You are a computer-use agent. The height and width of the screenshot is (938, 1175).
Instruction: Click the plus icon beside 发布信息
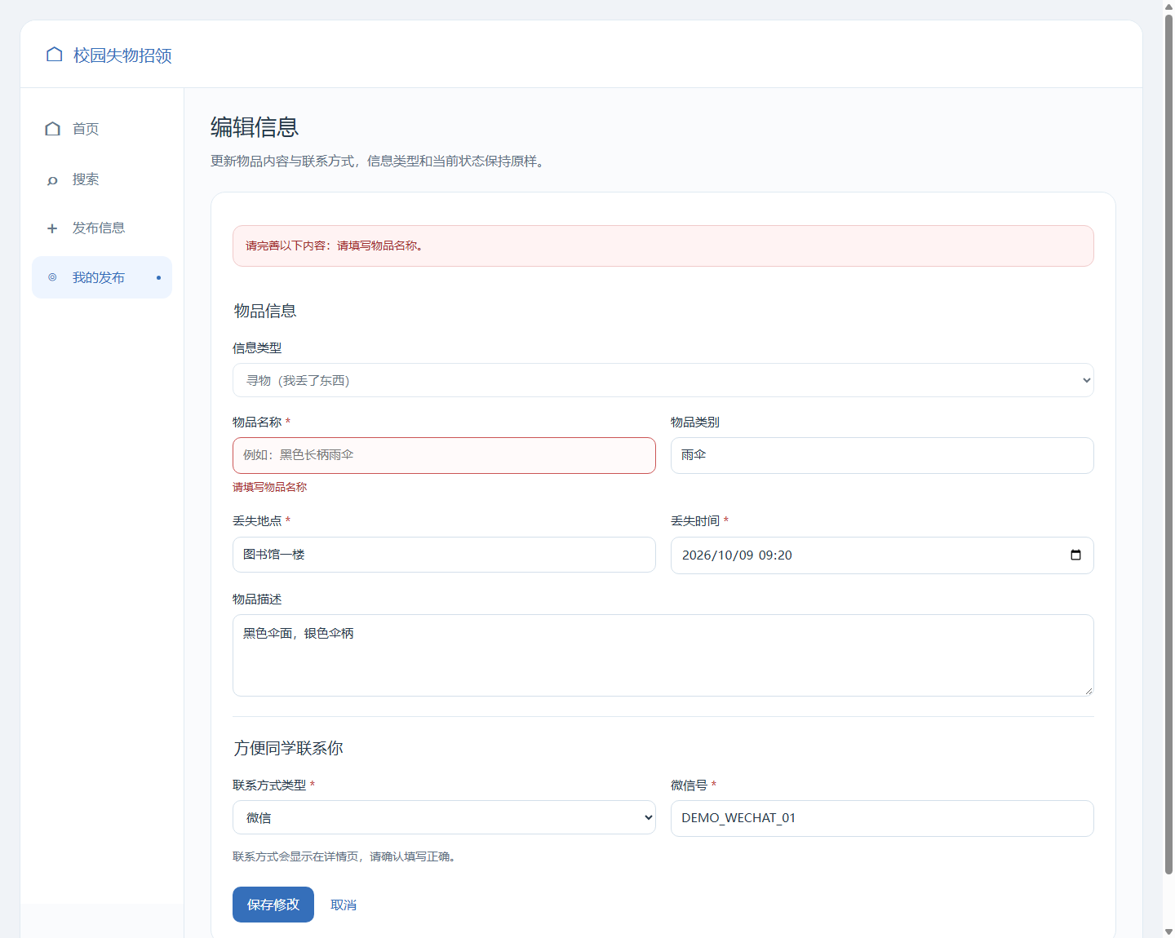(52, 228)
